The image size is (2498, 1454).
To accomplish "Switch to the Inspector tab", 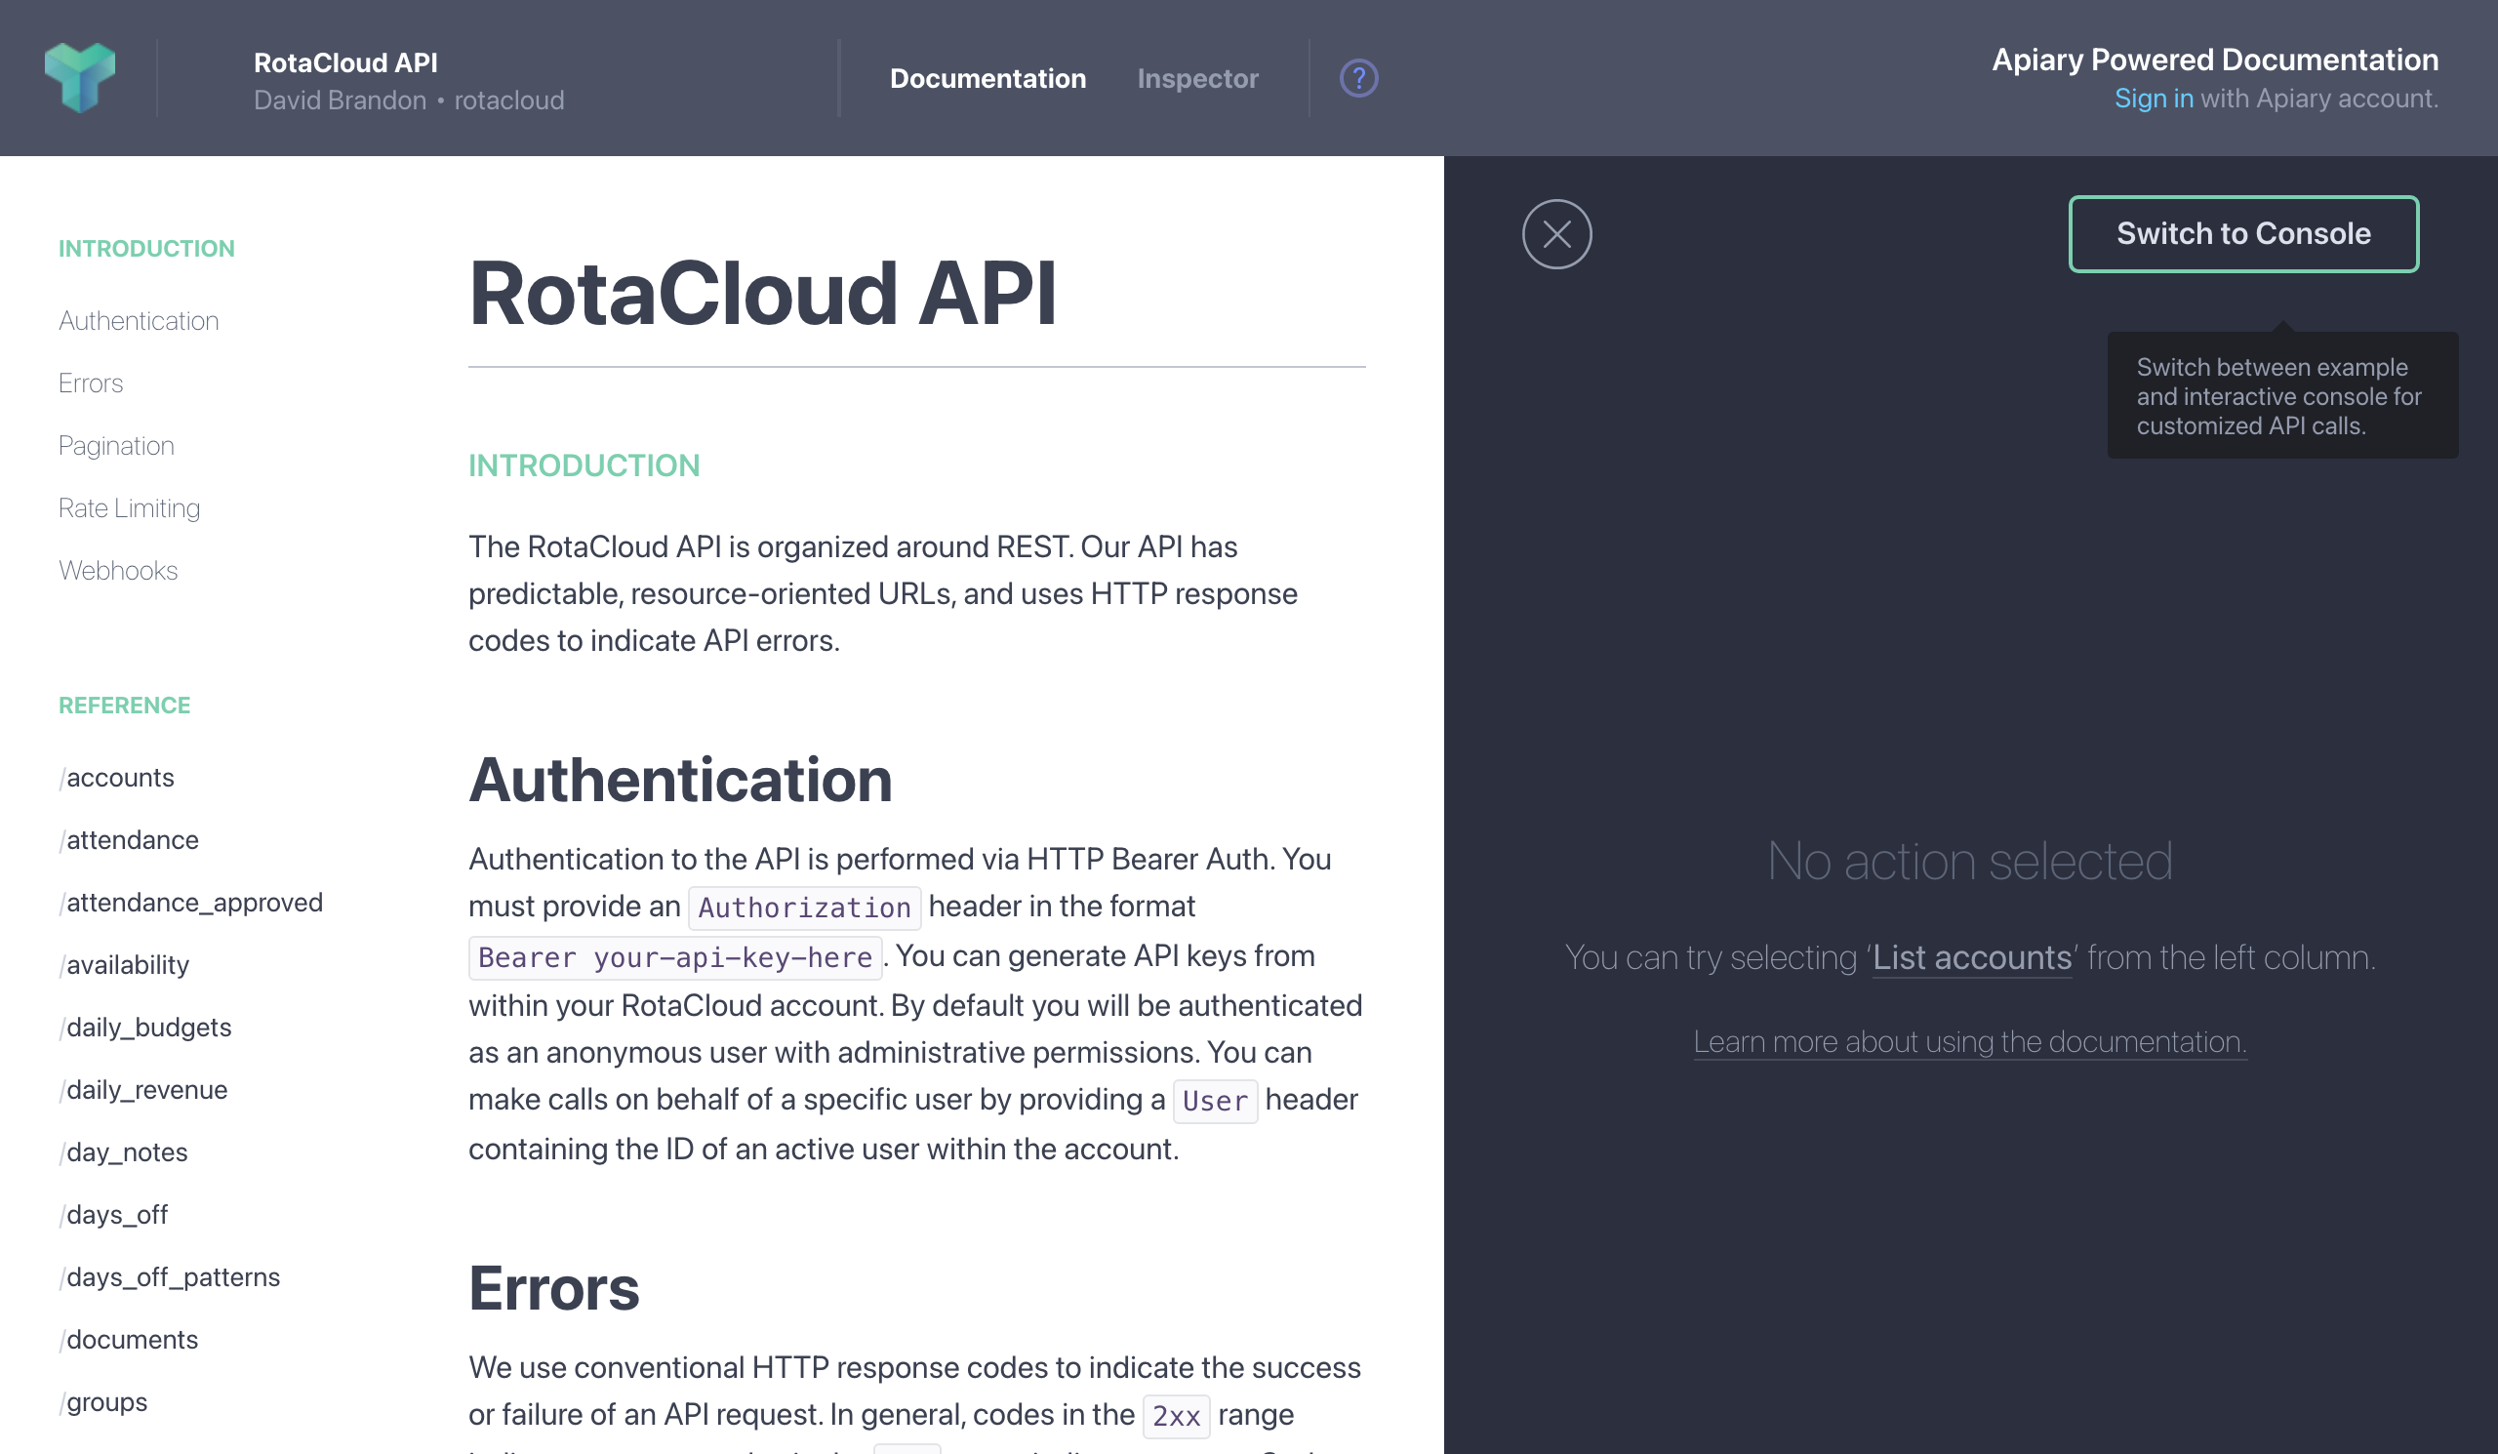I will 1197,78.
